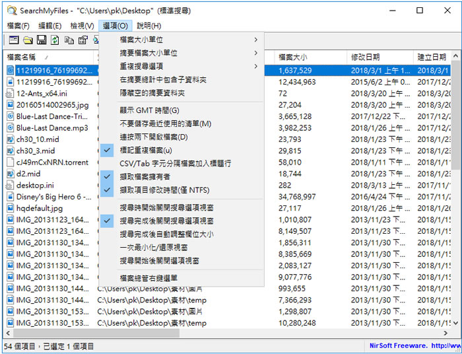
Task: Click the open folder toolbar icon
Action: tap(28, 40)
